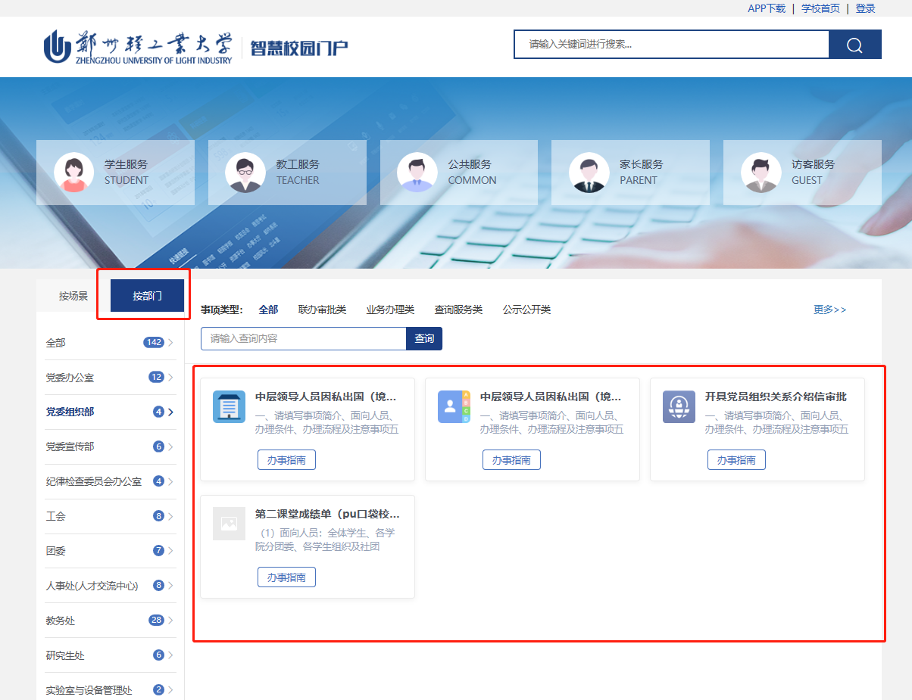Expand the 党委办公室 department chevron
The width and height of the screenshot is (912, 700).
pyautogui.click(x=170, y=378)
